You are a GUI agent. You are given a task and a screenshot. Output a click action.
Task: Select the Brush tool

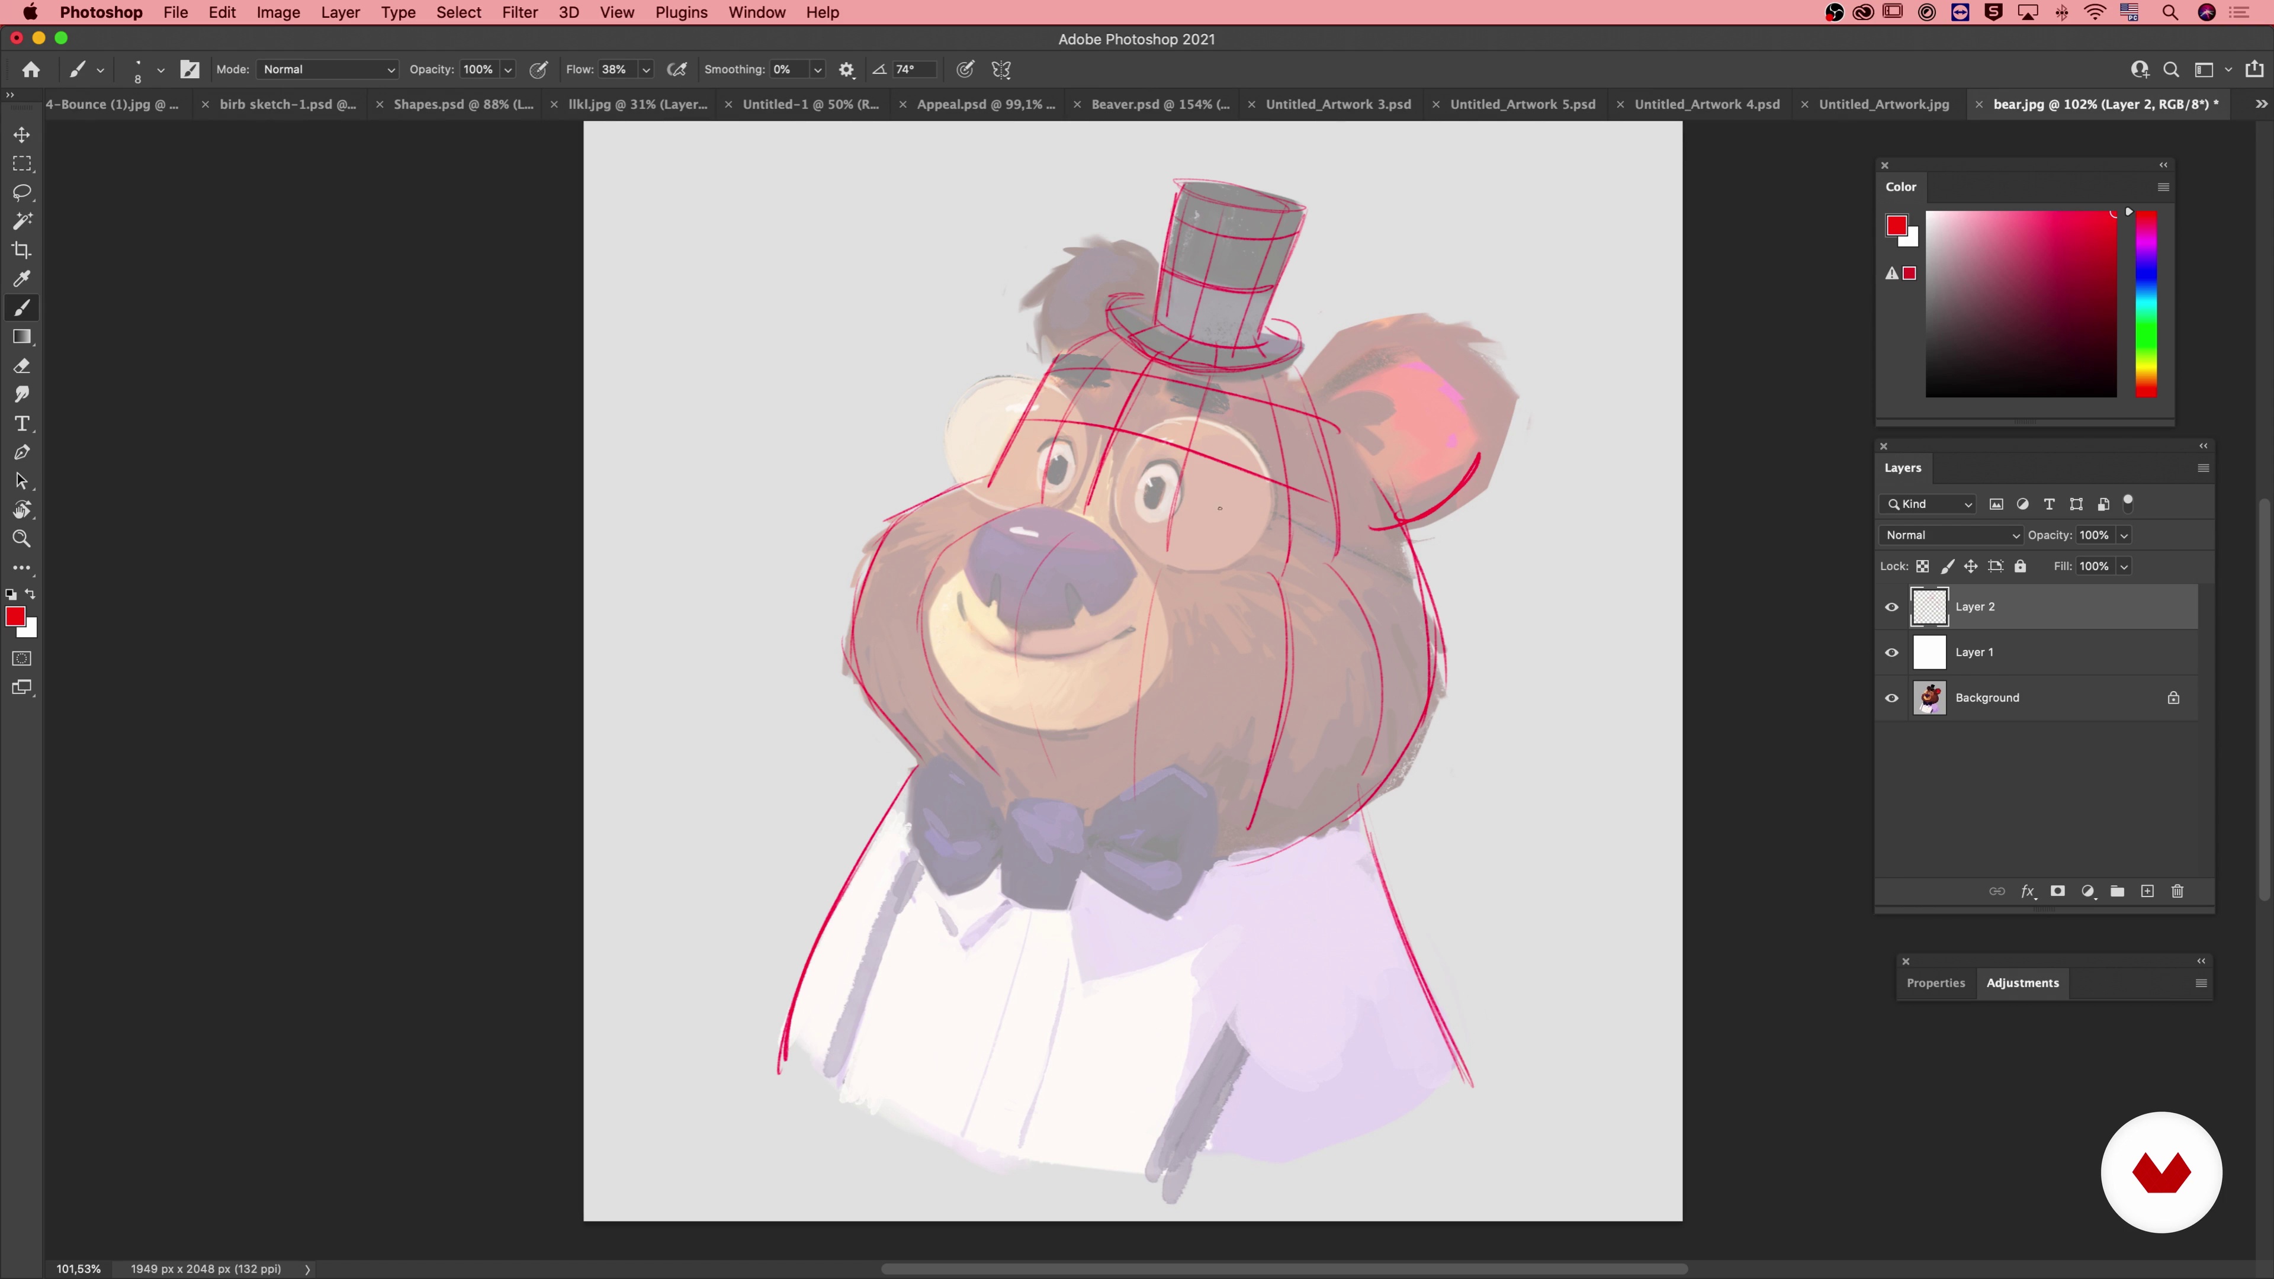(21, 308)
